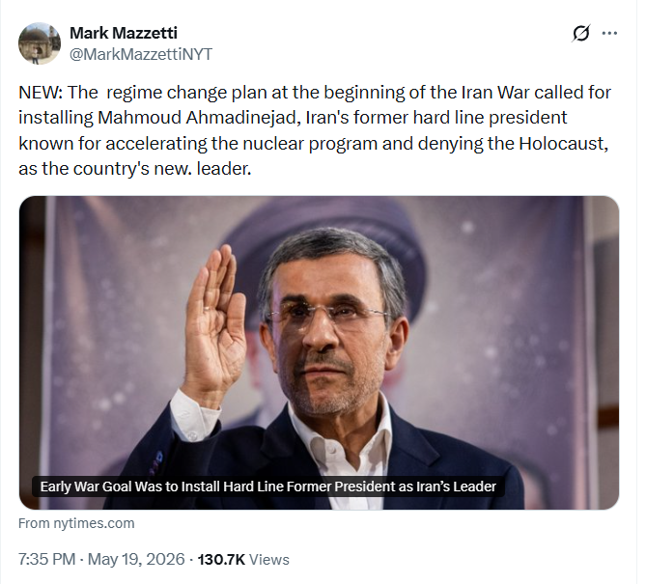Click the word "NEW:" in tweet text

[x=41, y=93]
